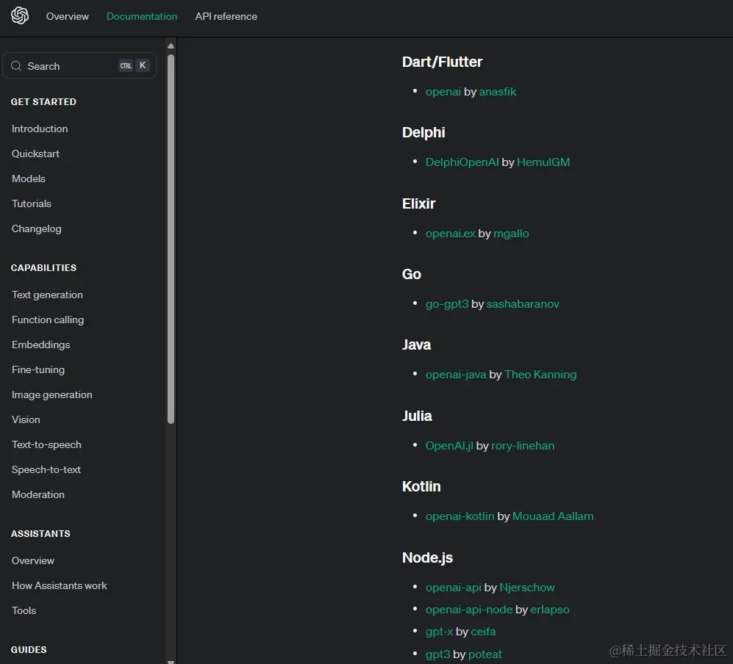Screen dimensions: 733x664
Task: Open the go-gpt3 library link
Action: 447,303
